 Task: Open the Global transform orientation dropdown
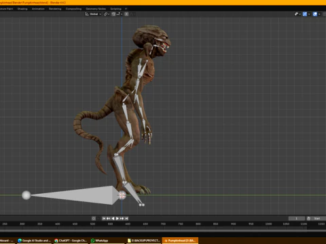click(93, 14)
